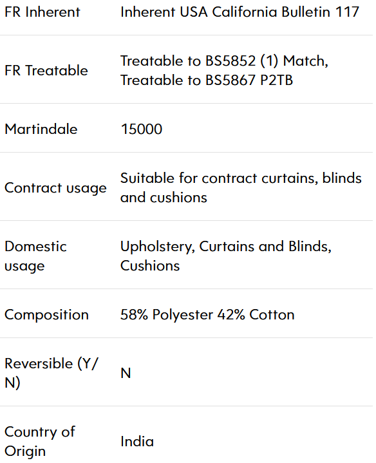
Task: Click the Reversible (Y/N) label
Action: 51,373
